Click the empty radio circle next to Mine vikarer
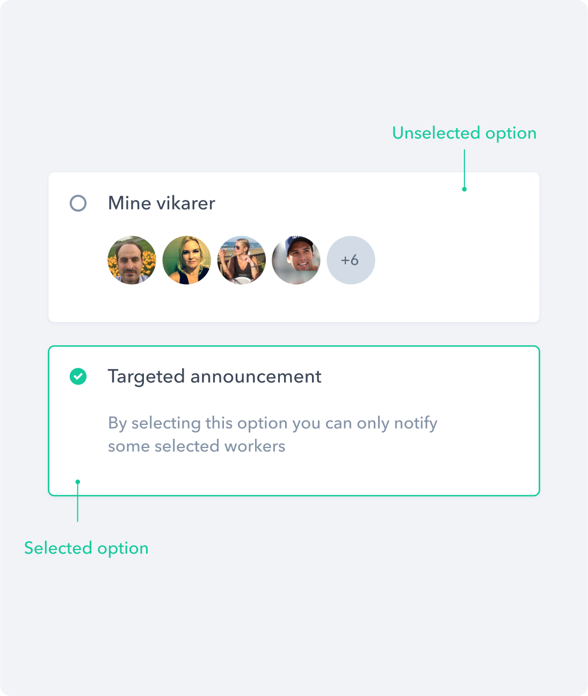The width and height of the screenshot is (588, 696). (x=78, y=204)
